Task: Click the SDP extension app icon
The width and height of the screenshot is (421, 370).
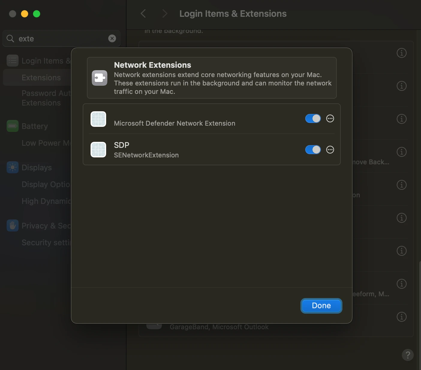Action: (x=98, y=150)
